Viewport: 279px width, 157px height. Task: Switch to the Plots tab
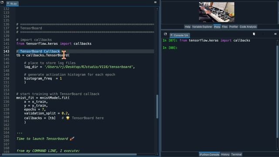coord(217,27)
